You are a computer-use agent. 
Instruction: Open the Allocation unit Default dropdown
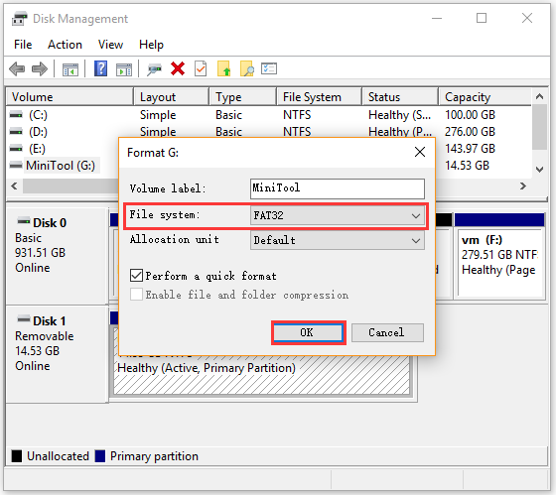coord(338,240)
